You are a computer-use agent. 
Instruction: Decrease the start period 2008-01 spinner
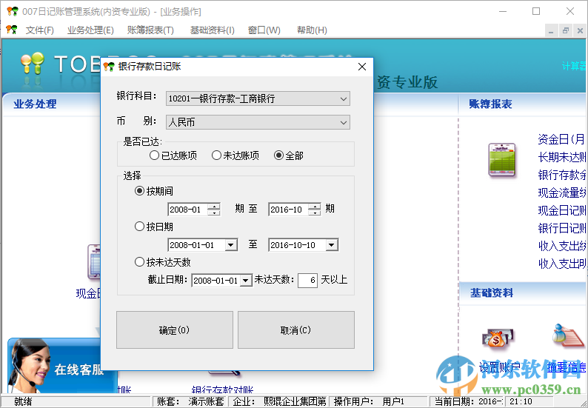point(214,213)
